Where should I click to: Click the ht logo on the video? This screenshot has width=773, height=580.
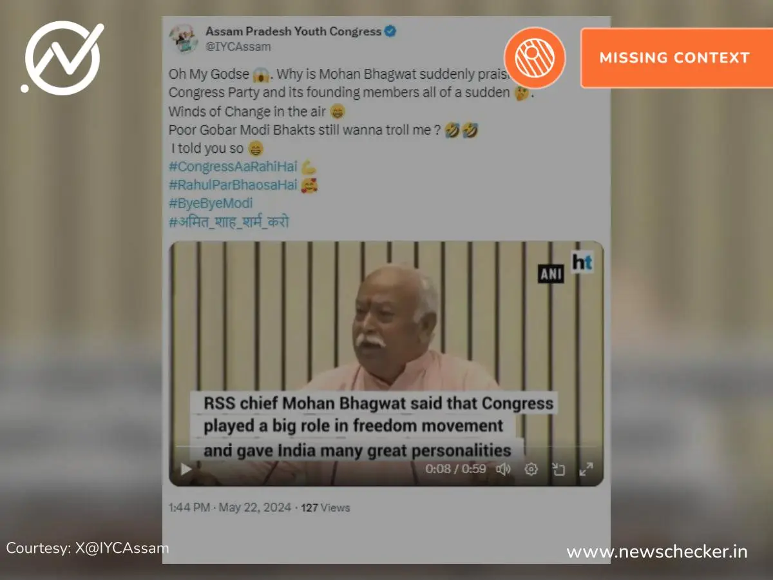583,263
